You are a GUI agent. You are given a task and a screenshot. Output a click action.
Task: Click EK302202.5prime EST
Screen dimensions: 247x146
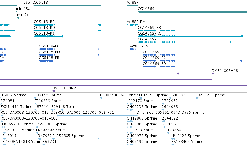click(37, 133)
